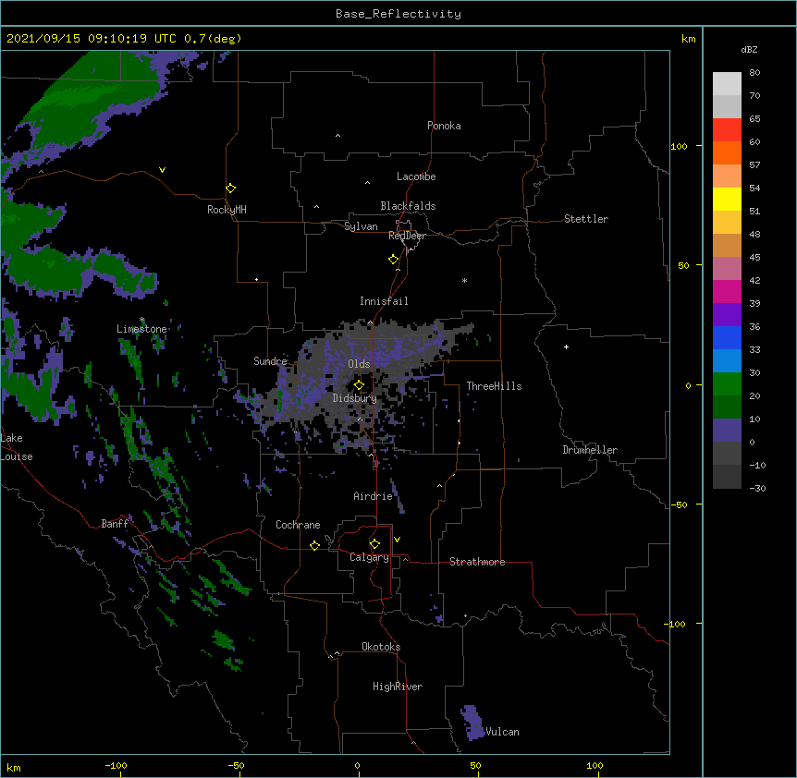Click the Lacombe city label
Screen dimensions: 797x778
point(416,176)
